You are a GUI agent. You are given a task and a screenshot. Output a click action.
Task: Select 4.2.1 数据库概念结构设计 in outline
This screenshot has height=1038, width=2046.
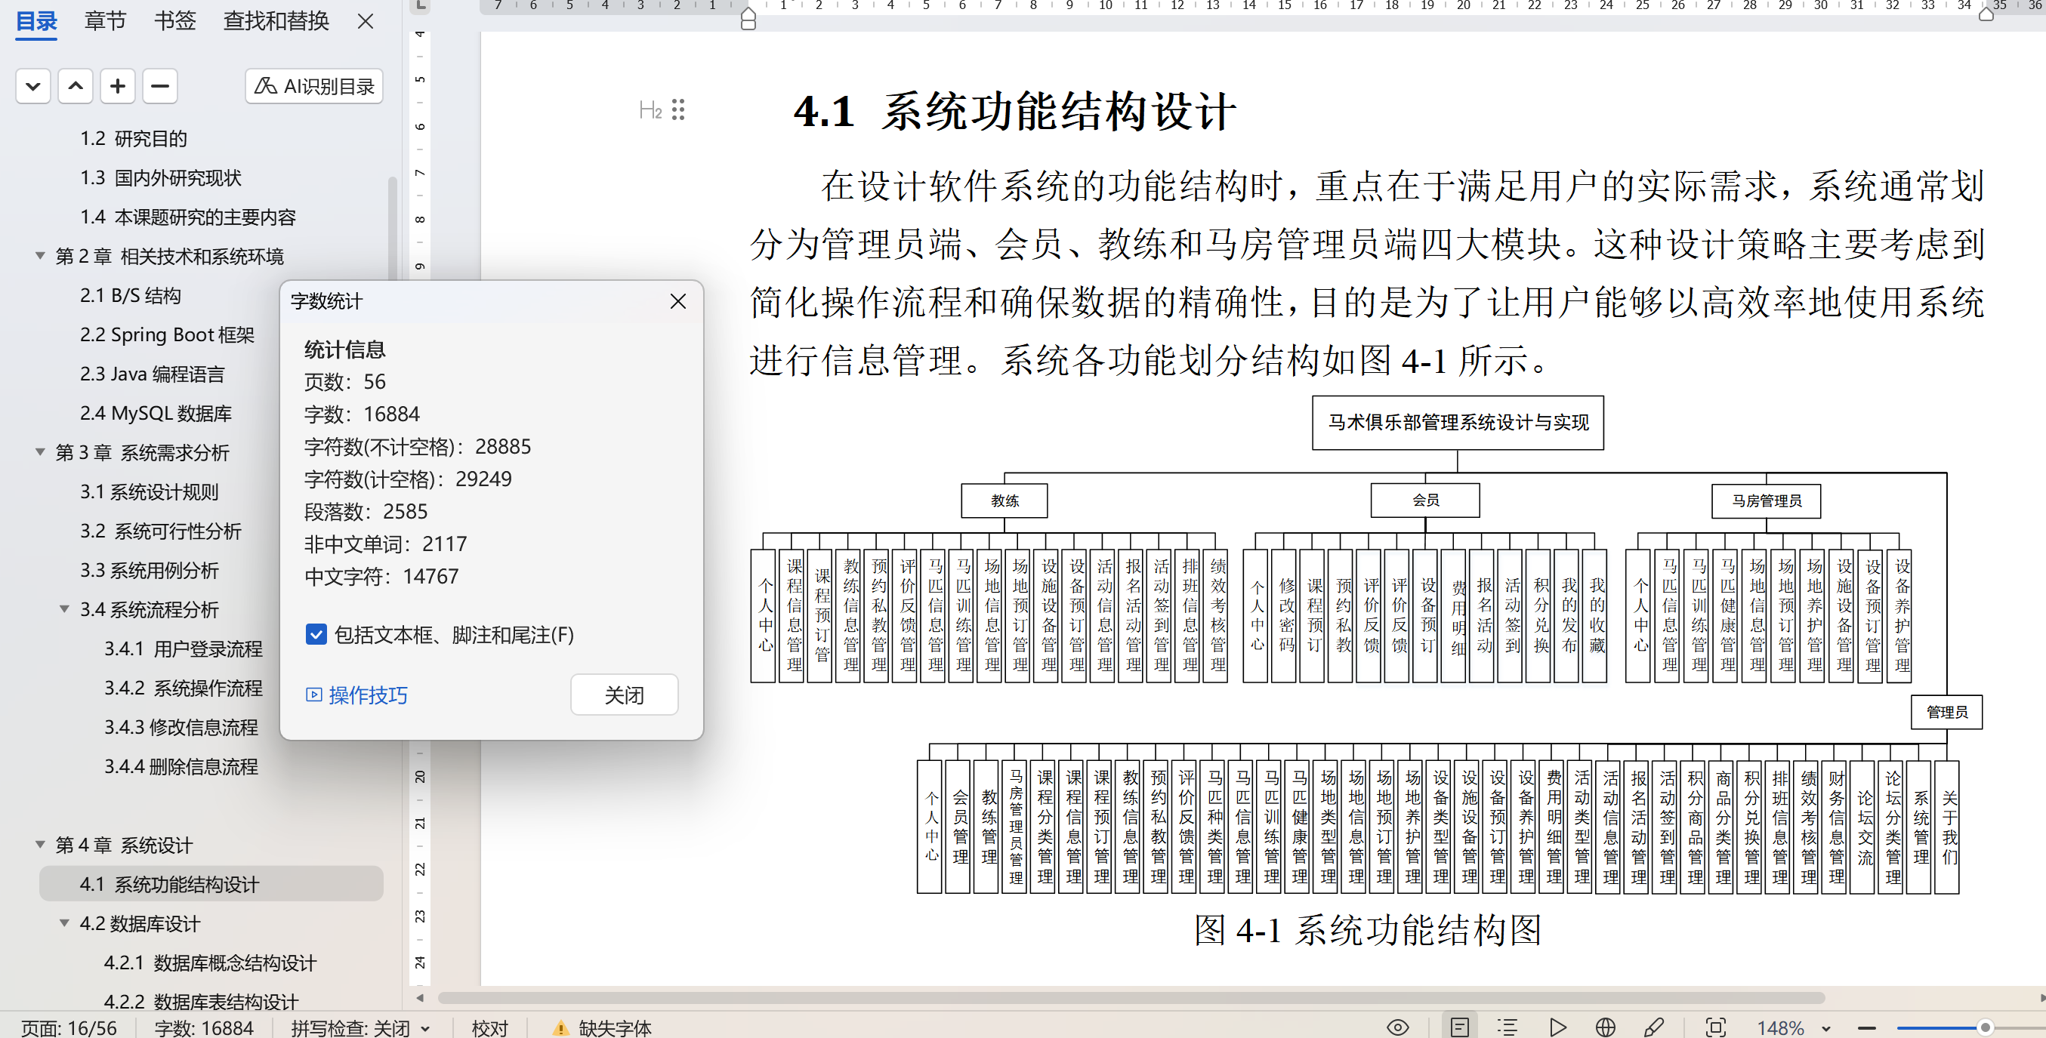210,963
